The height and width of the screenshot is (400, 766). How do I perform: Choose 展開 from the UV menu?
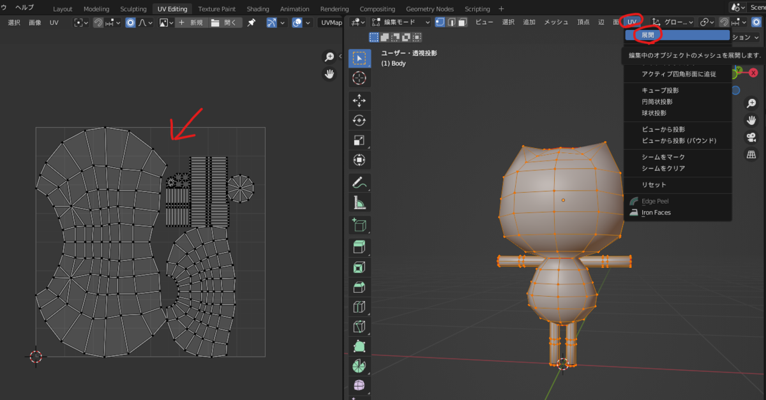[x=677, y=35]
